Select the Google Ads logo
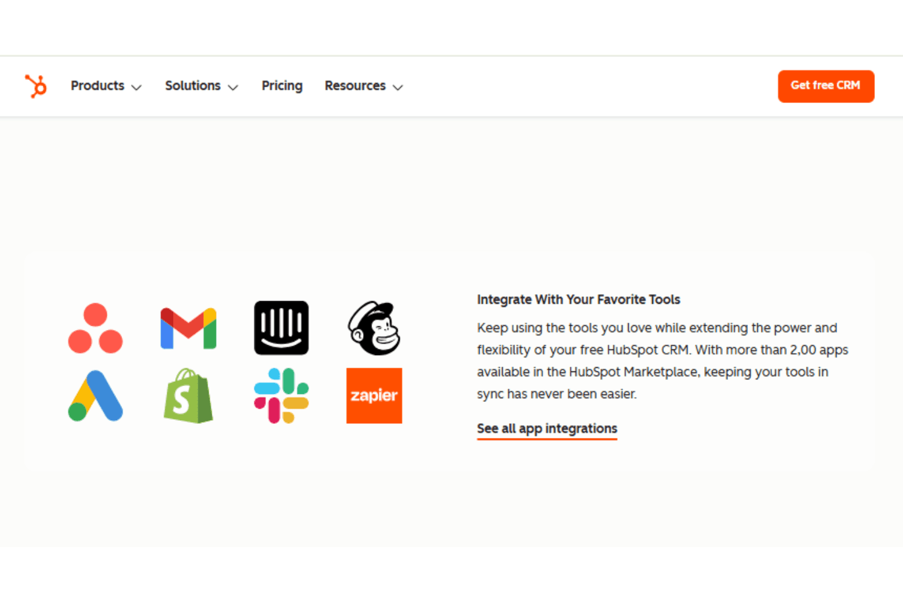 [x=95, y=396]
